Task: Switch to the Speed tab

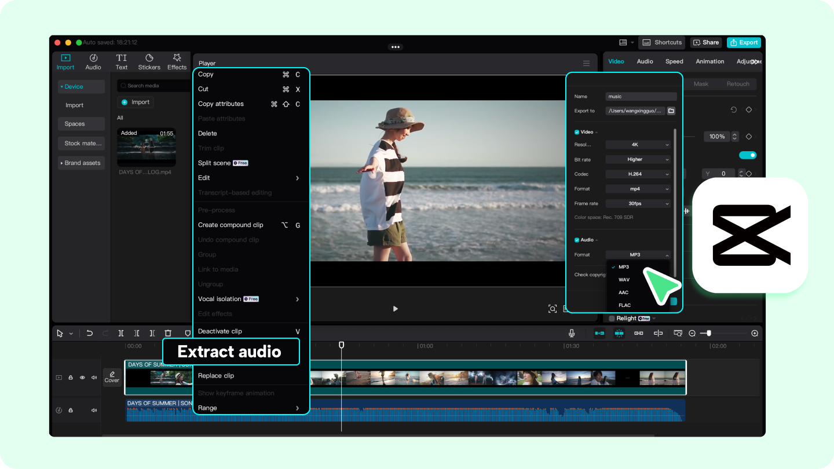Action: tap(674, 61)
